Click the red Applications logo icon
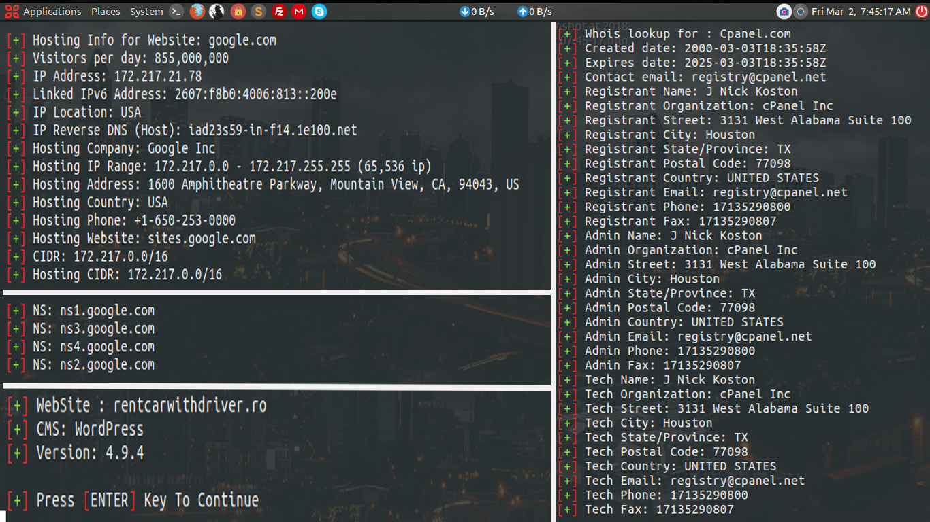 pos(12,12)
